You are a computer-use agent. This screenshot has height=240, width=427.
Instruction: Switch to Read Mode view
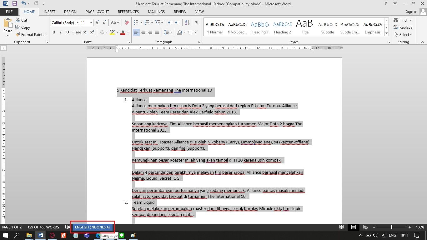(342, 227)
